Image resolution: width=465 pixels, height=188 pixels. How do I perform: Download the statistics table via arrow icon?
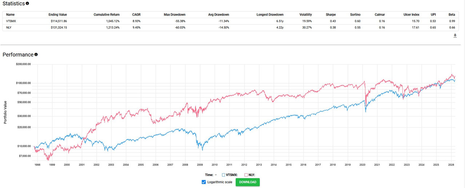tap(455, 35)
